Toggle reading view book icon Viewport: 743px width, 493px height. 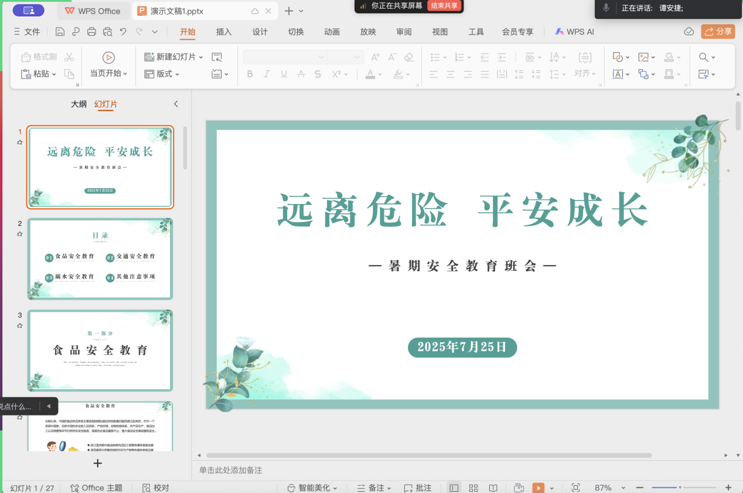pyautogui.click(x=493, y=488)
